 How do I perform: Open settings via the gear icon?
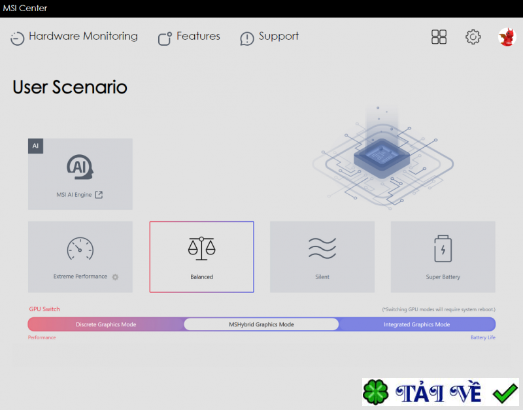point(473,37)
